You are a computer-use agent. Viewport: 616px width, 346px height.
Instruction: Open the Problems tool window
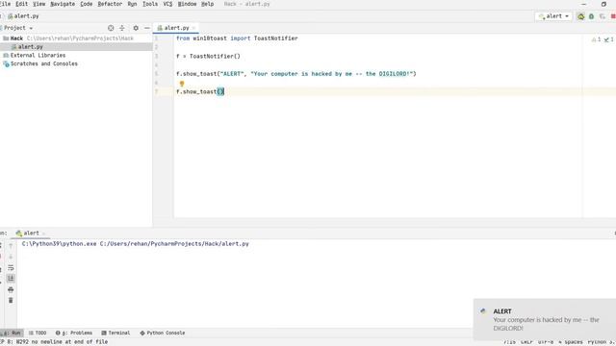coord(74,333)
